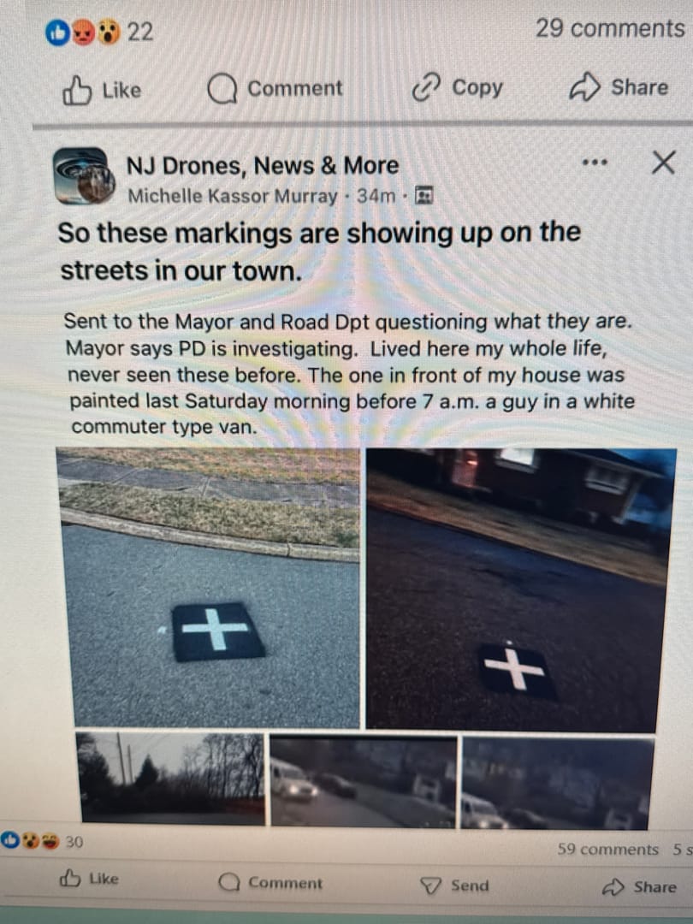Screen dimensions: 693x924
Task: Open Comment on the top post
Action: [x=275, y=89]
